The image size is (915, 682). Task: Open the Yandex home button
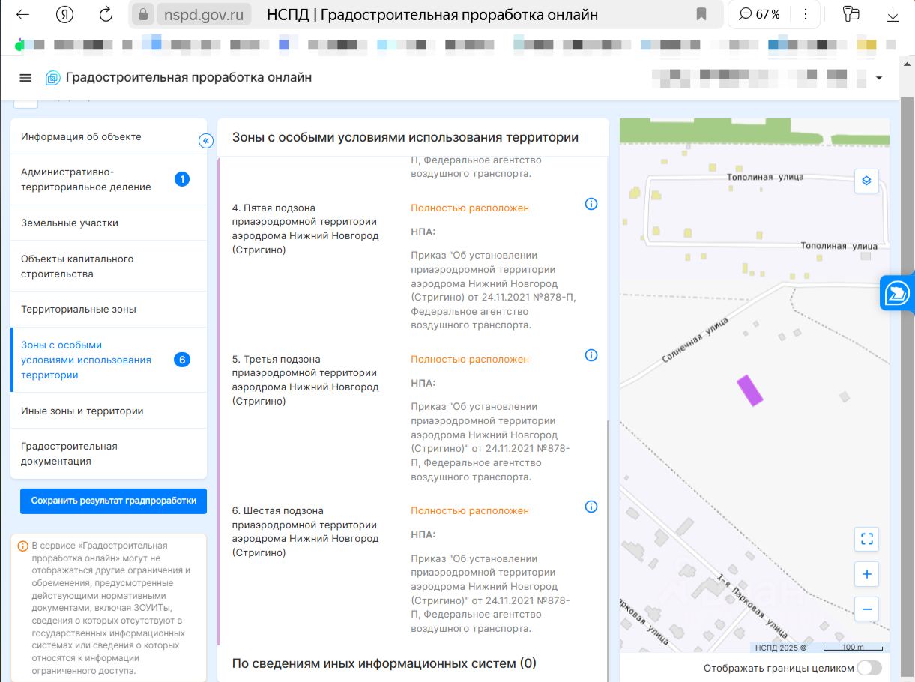pos(64,14)
